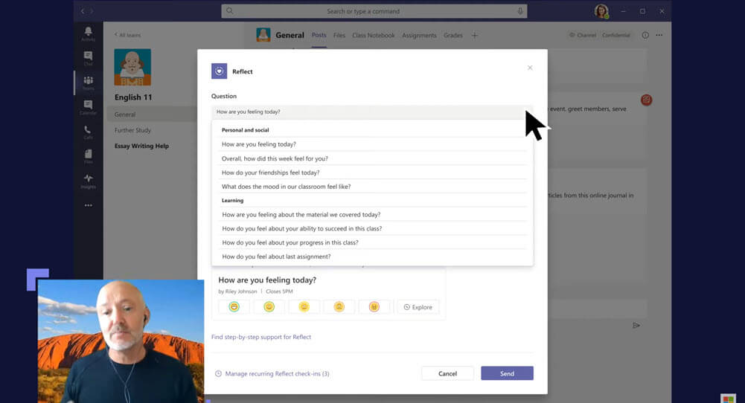Open step-by-step support for Reflect link
The image size is (745, 403).
tap(260, 337)
